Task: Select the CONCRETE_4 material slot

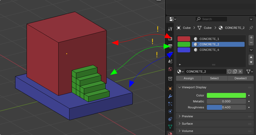Action: click(218, 50)
